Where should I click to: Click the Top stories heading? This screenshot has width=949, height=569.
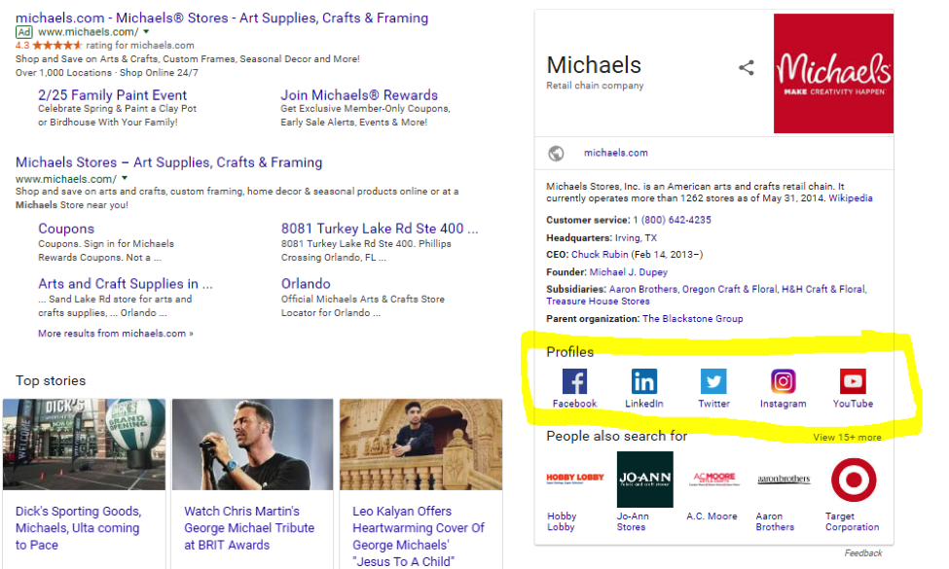51,381
